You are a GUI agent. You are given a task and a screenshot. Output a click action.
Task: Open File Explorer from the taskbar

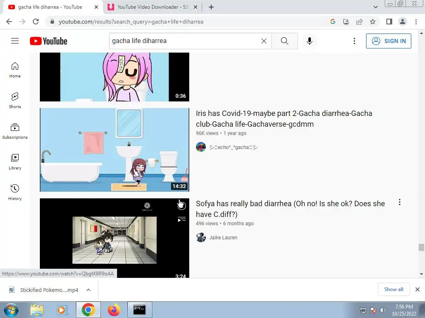click(x=37, y=310)
